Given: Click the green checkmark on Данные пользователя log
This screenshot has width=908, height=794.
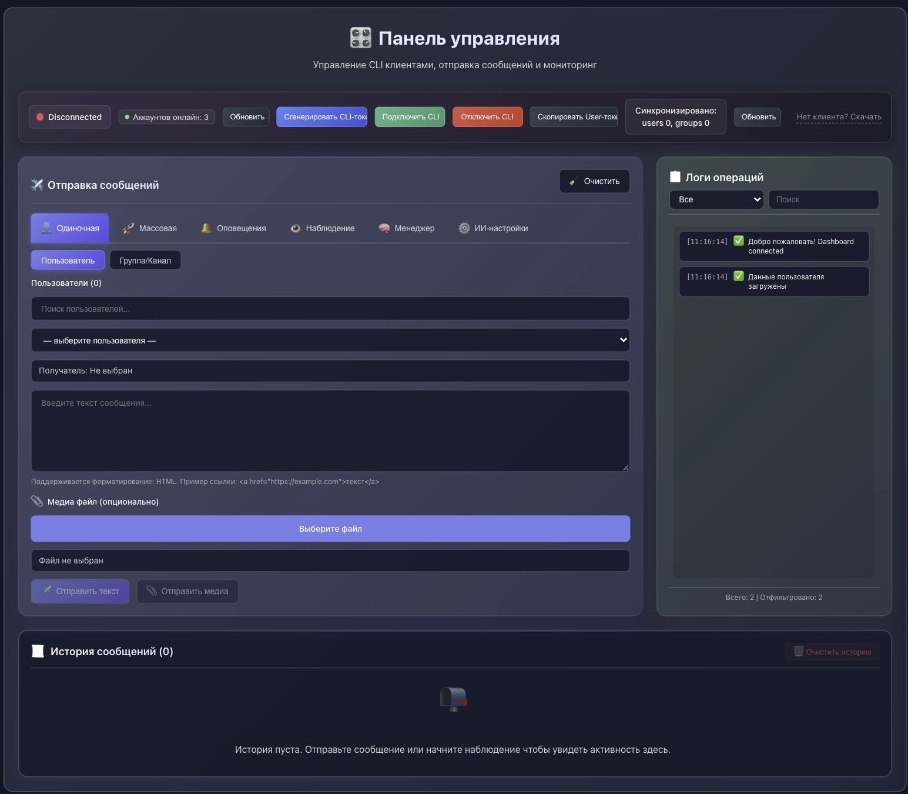Looking at the screenshot, I should [739, 276].
